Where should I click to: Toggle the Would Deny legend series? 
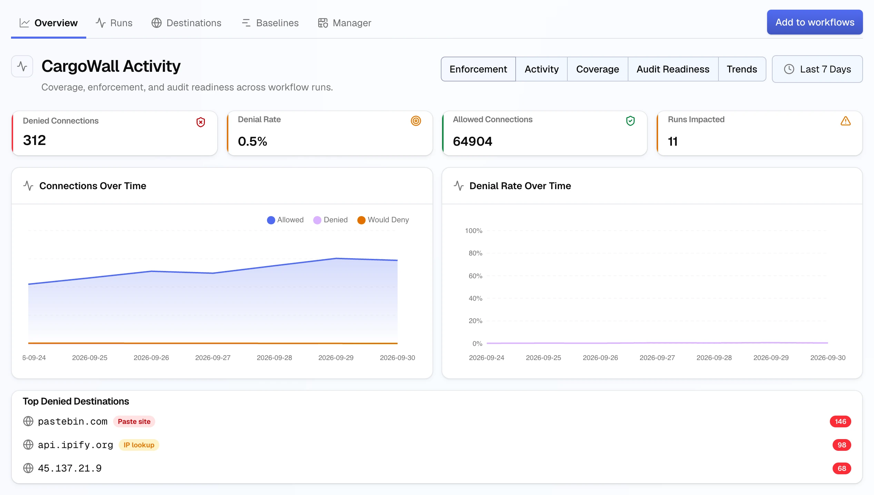point(383,220)
